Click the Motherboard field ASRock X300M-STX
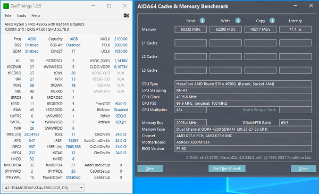The height and width of the screenshot is (194, 319). tap(243, 142)
